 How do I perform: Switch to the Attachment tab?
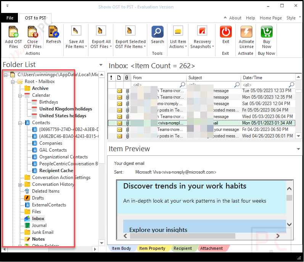click(x=212, y=248)
